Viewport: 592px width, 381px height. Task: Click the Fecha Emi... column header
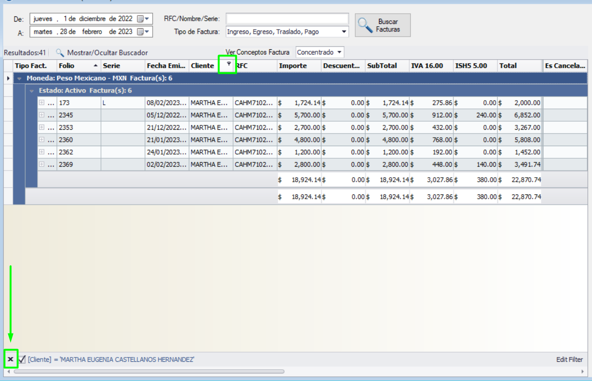tap(167, 66)
